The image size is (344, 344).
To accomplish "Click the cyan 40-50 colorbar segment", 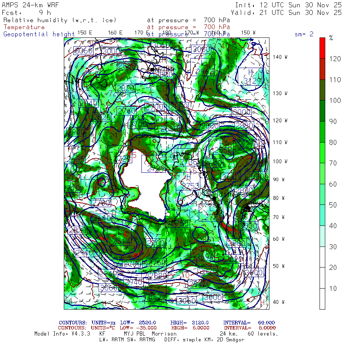I will coord(323,215).
